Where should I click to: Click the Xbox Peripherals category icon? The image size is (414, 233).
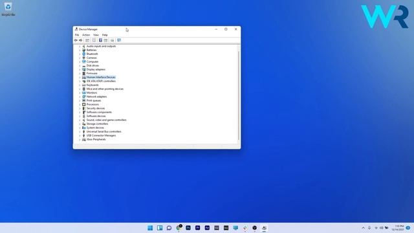[x=83, y=139]
